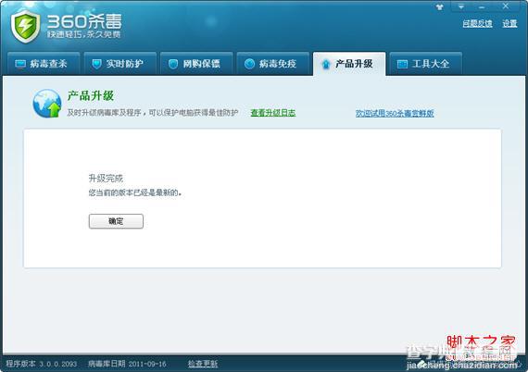Click the 欢迎试用360杀毒尝鲜版 link

395,113
